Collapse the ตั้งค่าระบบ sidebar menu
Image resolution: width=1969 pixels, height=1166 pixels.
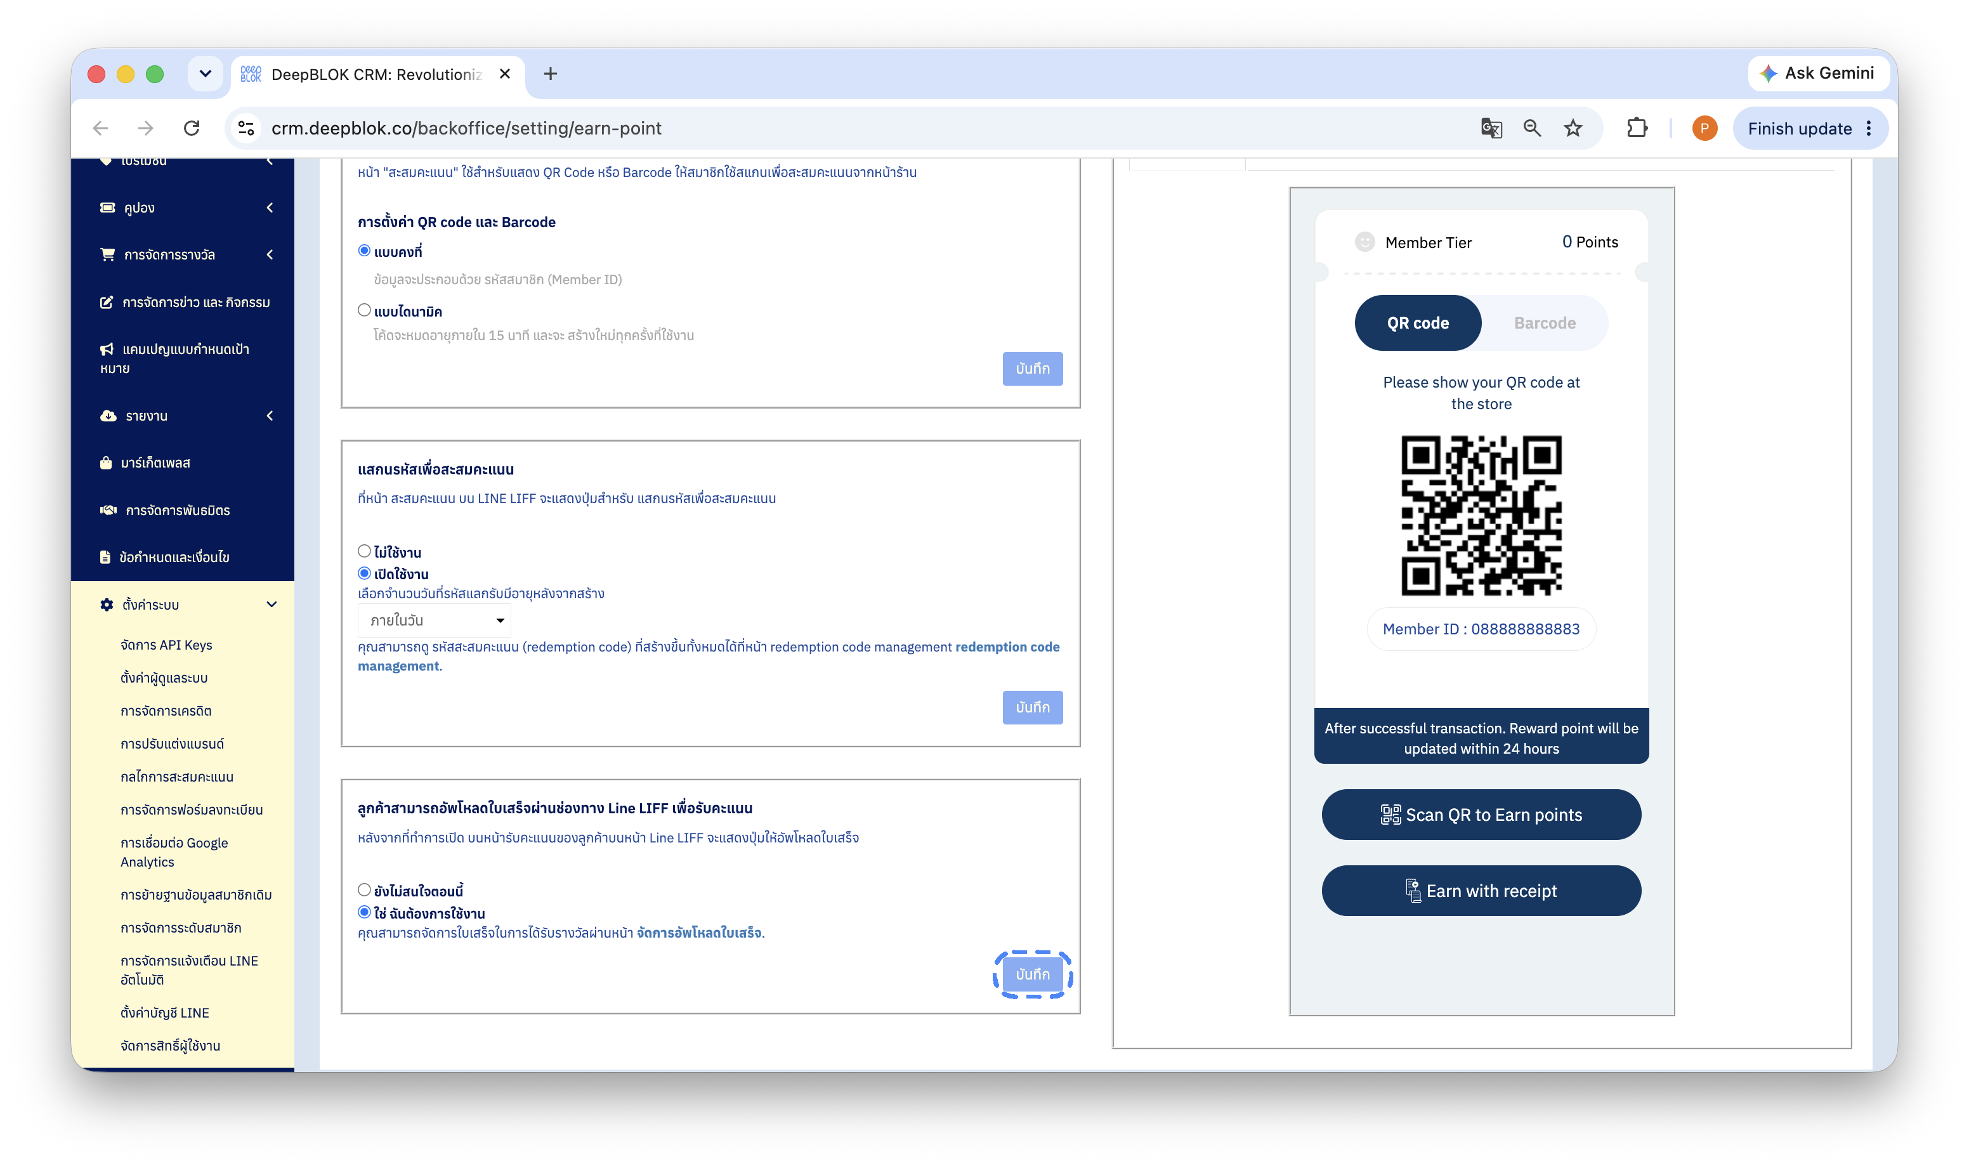tap(186, 604)
